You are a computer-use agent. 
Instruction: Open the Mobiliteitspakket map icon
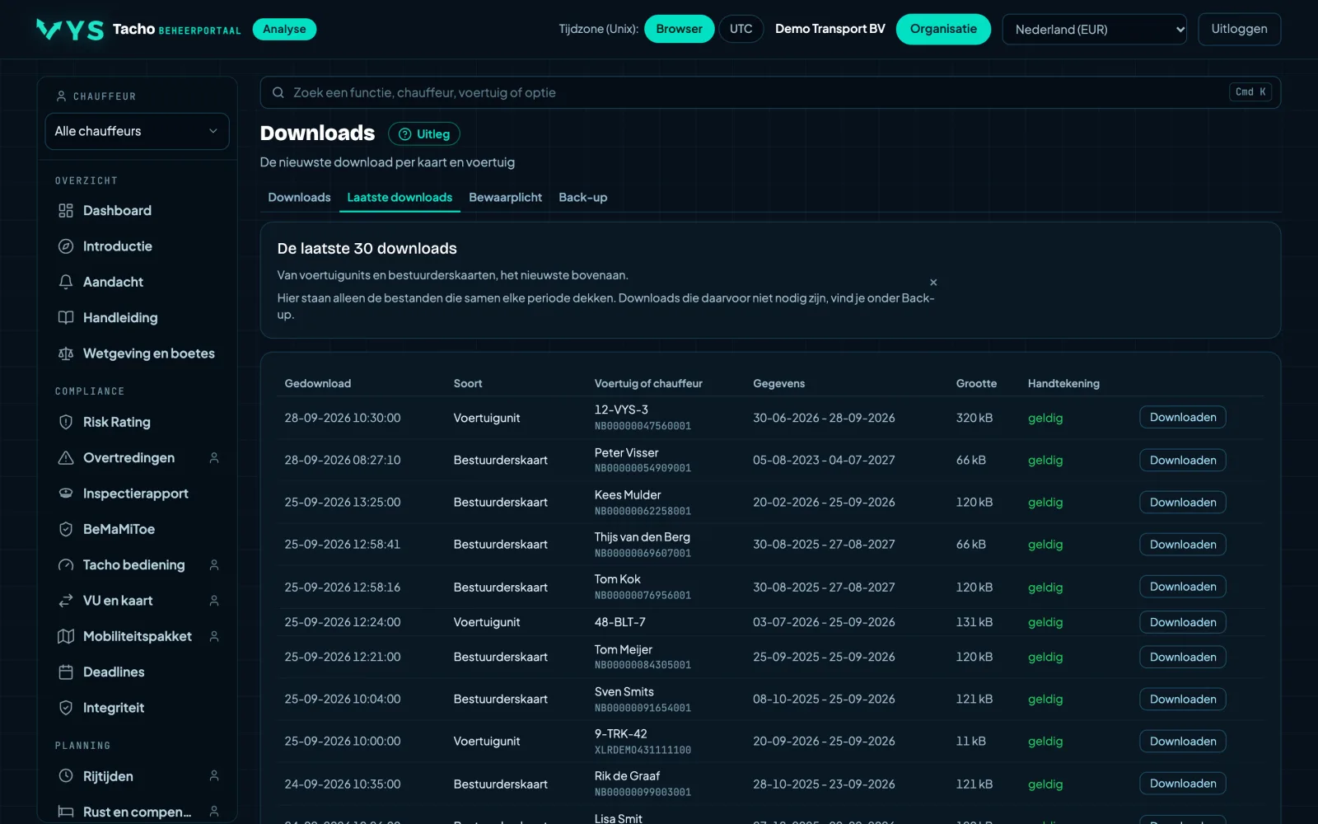coord(66,636)
